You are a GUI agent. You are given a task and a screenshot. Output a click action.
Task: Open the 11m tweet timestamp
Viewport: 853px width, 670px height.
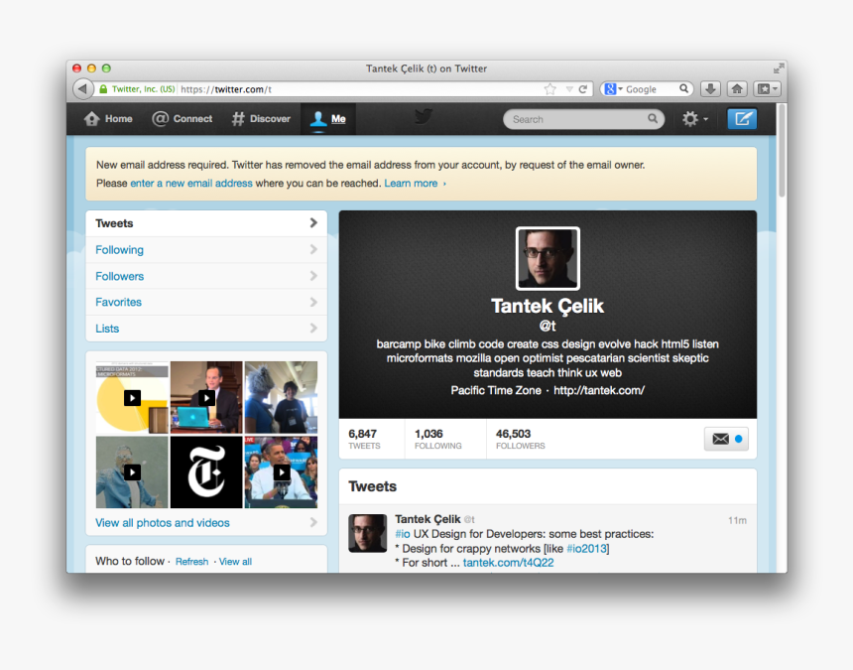pos(737,520)
